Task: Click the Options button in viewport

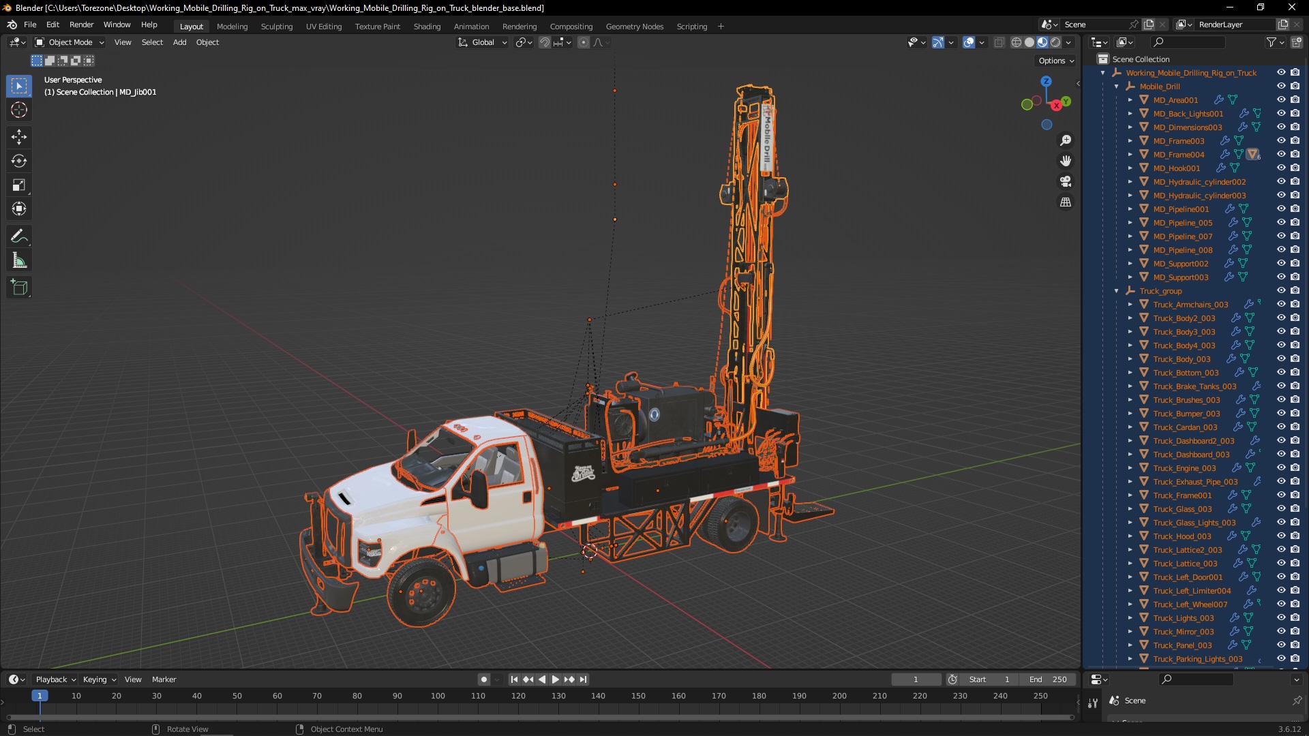Action: point(1055,61)
